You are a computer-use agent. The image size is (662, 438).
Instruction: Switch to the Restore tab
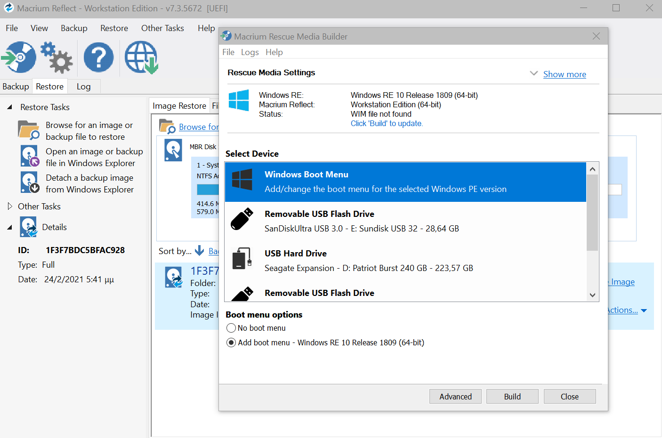[49, 87]
